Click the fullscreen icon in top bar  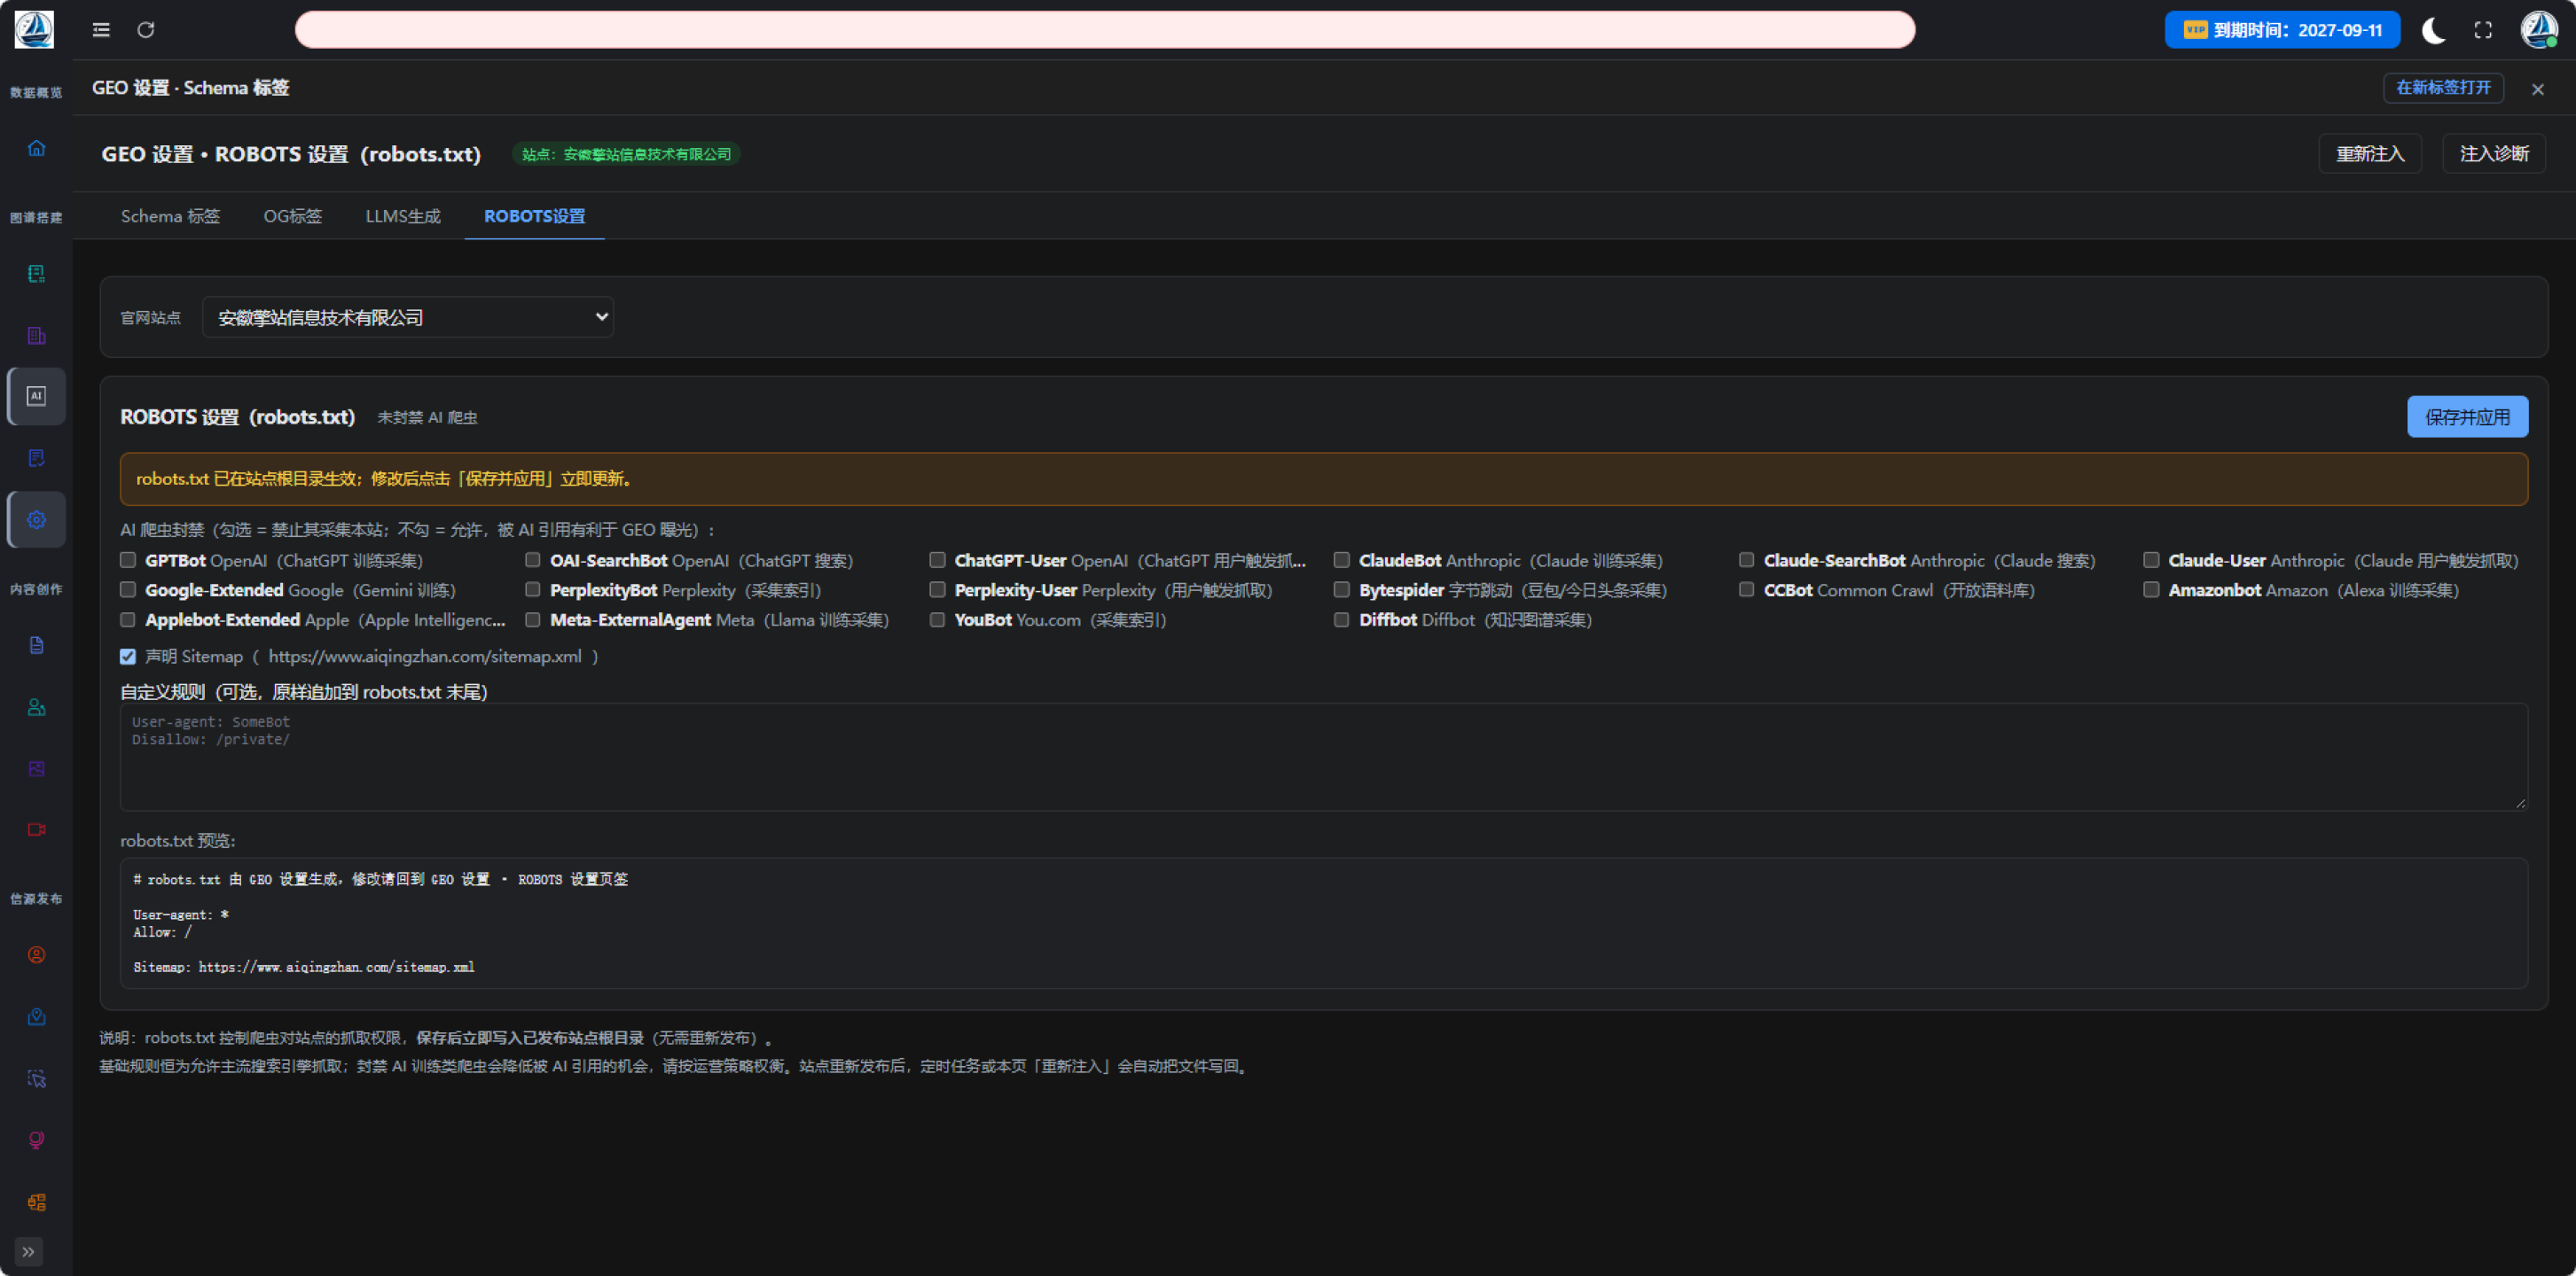pyautogui.click(x=2483, y=30)
